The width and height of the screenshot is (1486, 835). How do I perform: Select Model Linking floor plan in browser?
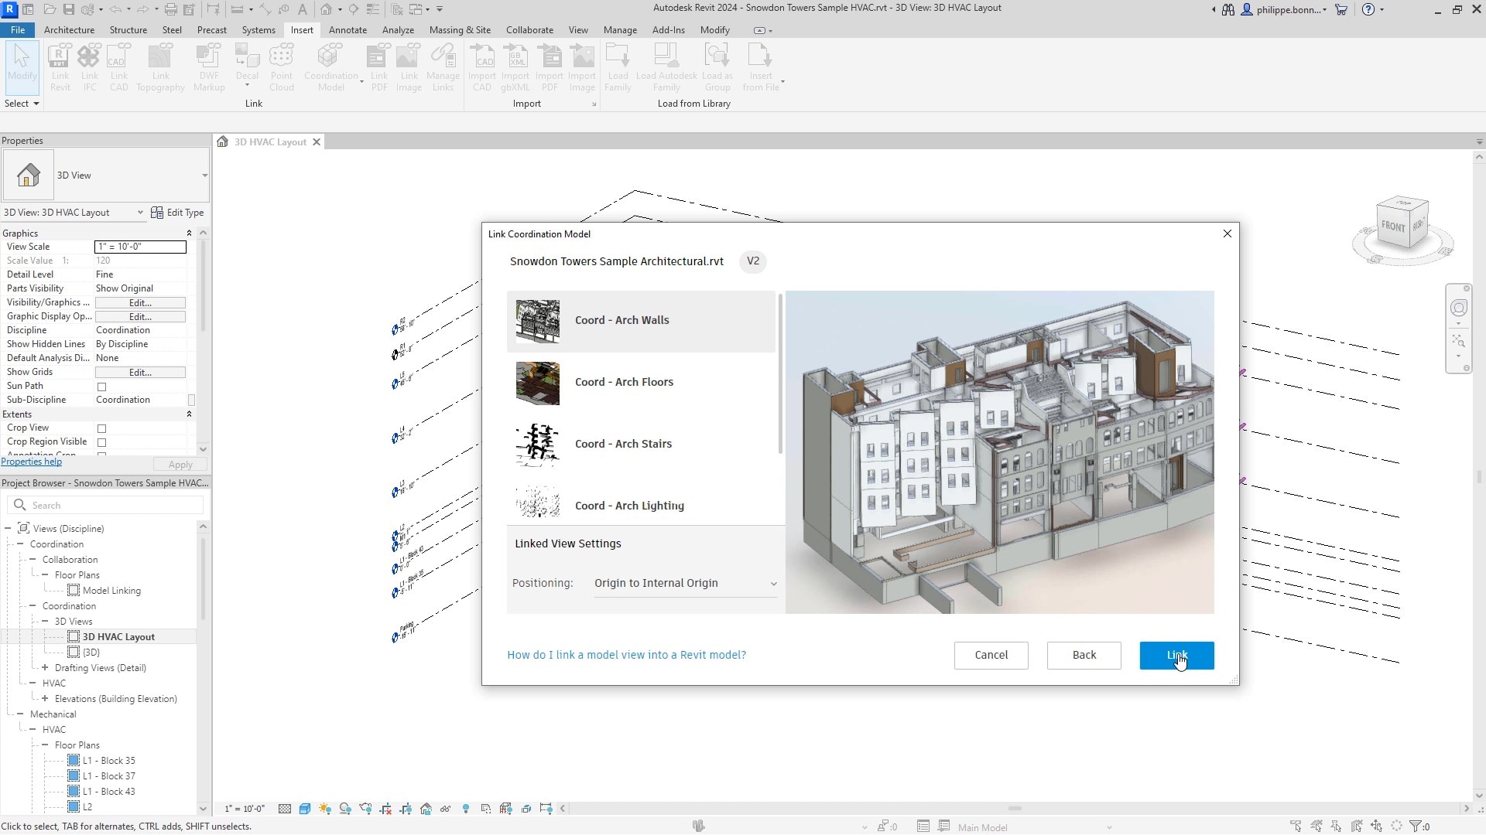[x=111, y=591]
